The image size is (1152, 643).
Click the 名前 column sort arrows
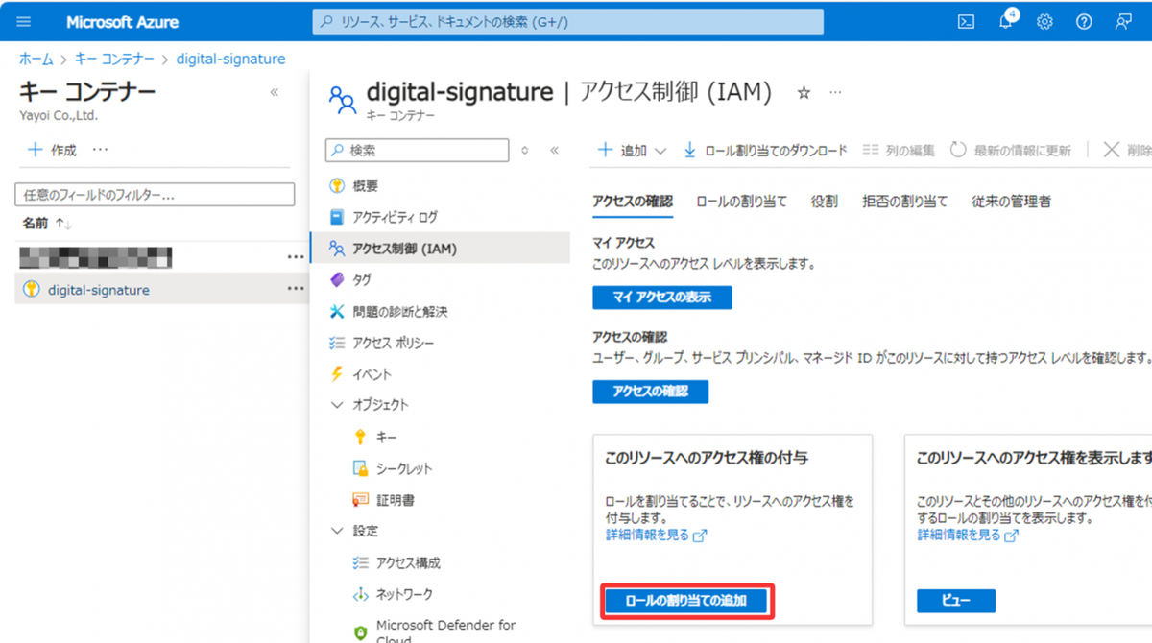point(63,223)
